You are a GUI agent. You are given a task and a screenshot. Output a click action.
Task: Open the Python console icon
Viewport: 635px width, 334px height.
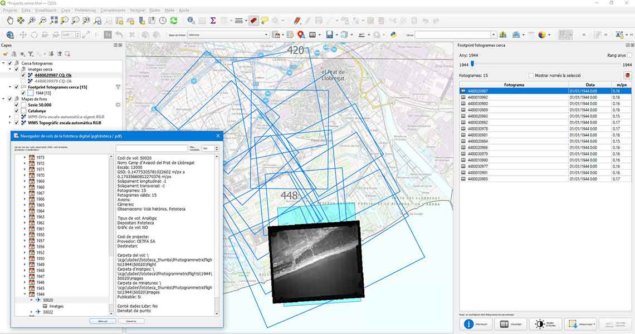[x=393, y=35]
